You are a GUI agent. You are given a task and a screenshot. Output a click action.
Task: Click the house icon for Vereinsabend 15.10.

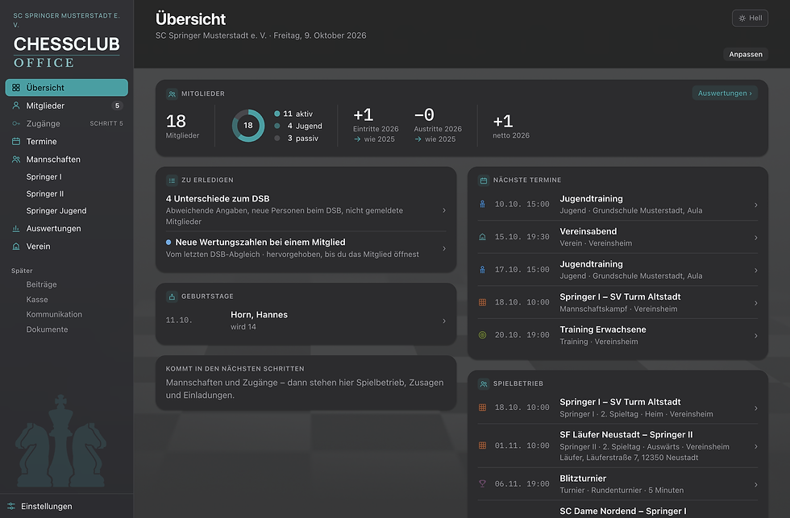[x=482, y=237]
